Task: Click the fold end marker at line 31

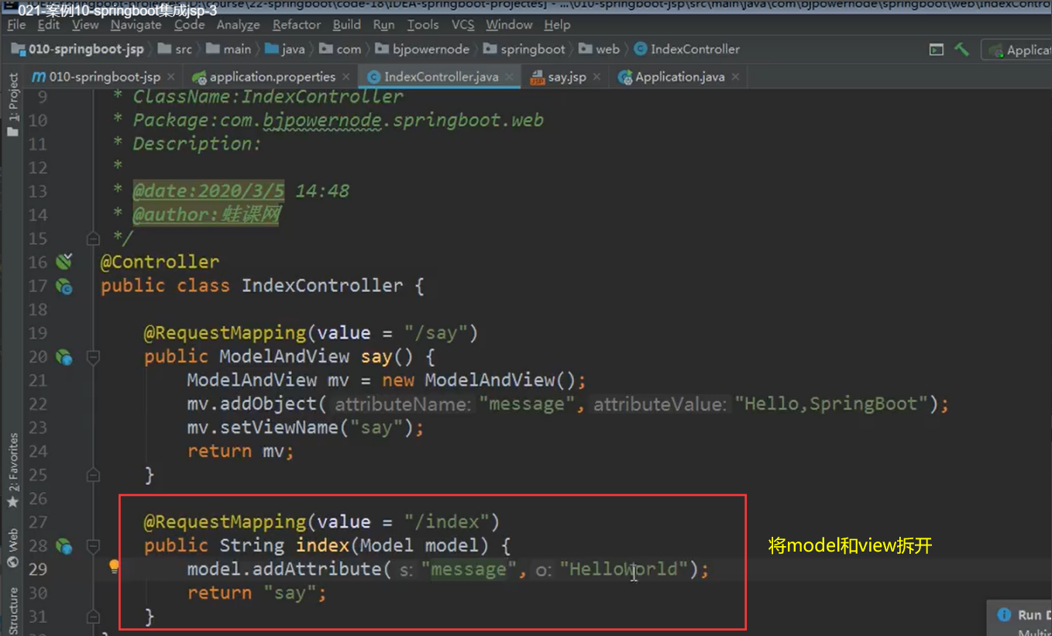Action: [x=93, y=617]
